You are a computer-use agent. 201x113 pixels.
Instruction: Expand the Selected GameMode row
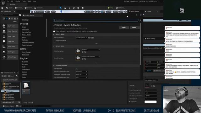tap(54, 40)
